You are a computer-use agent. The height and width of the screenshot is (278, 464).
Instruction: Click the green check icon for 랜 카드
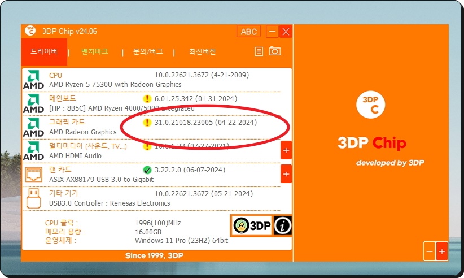tap(147, 170)
